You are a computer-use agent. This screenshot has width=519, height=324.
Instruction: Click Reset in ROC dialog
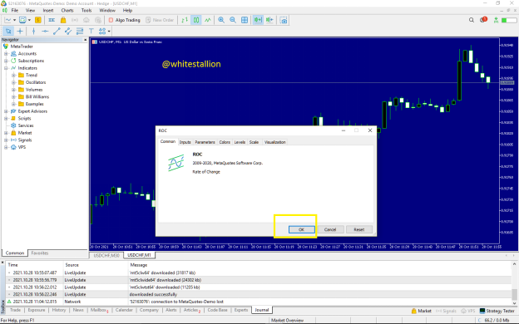359,229
